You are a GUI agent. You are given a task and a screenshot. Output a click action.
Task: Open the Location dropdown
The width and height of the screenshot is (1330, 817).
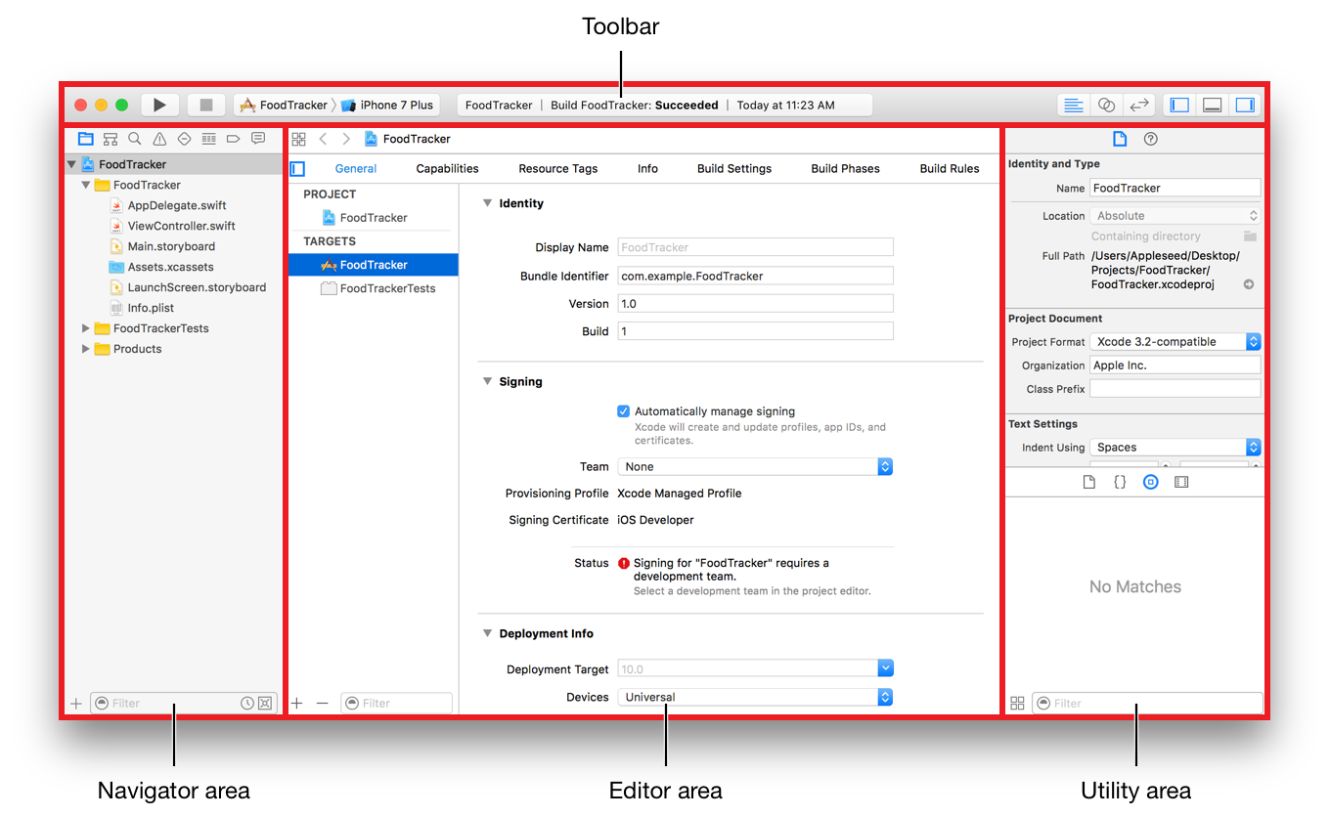(1175, 216)
